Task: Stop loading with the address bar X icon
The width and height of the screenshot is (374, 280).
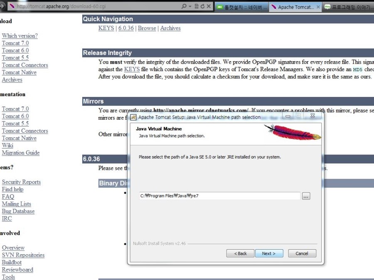Action: (209, 6)
